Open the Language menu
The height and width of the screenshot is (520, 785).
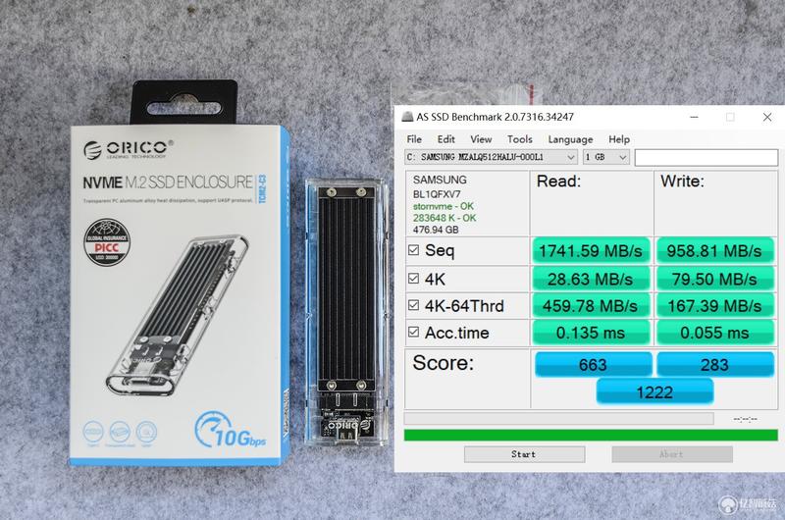[x=570, y=139]
